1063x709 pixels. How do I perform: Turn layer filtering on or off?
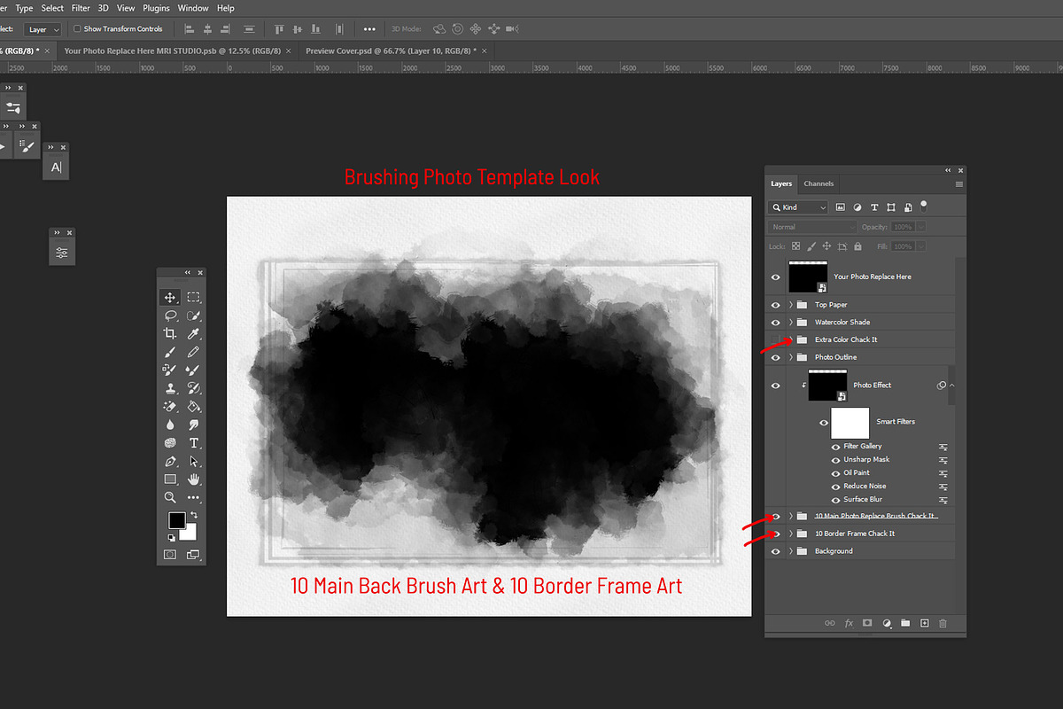924,206
